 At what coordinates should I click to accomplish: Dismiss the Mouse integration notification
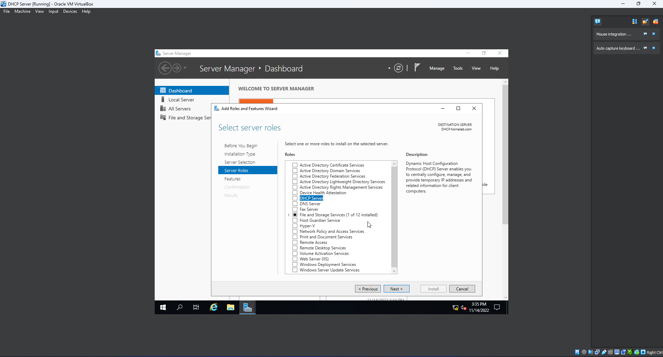pos(654,34)
